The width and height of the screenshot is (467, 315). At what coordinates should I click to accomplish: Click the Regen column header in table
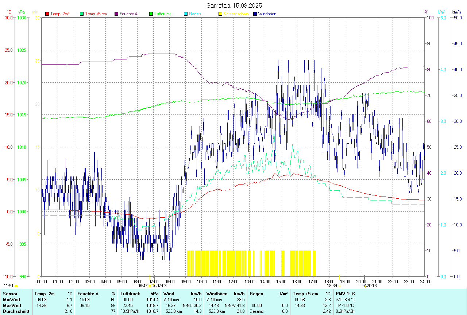point(256,294)
